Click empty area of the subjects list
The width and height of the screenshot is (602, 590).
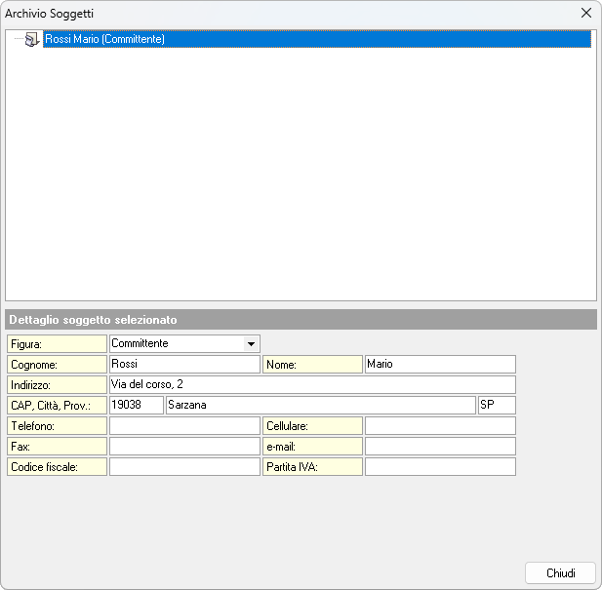pos(301,176)
